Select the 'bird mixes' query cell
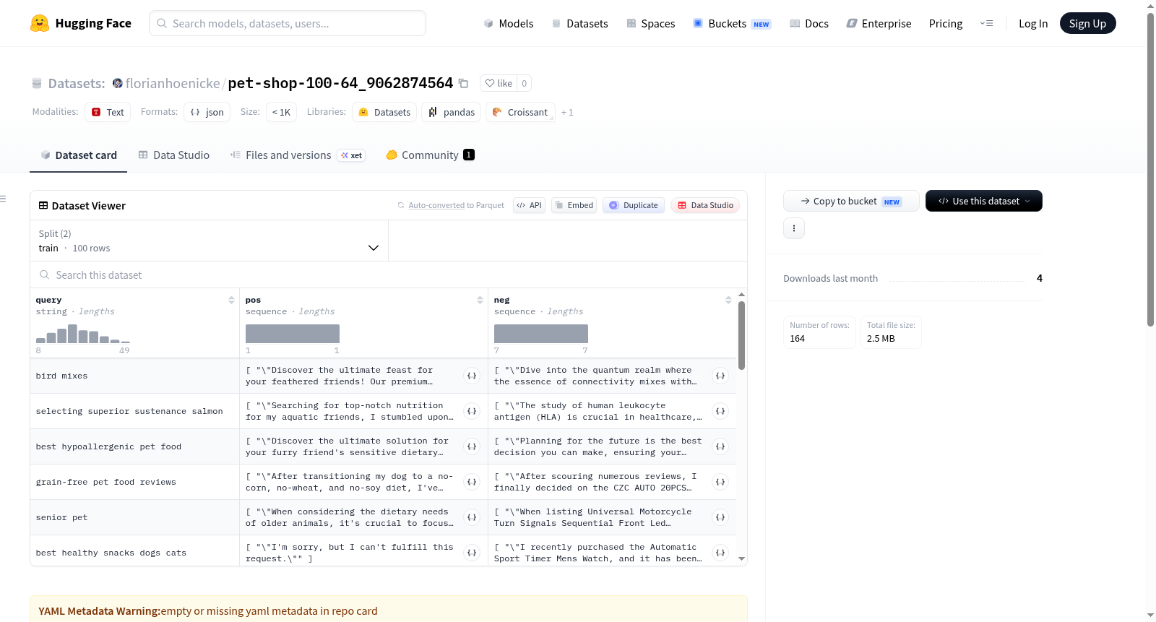This screenshot has height=622, width=1156. (134, 376)
